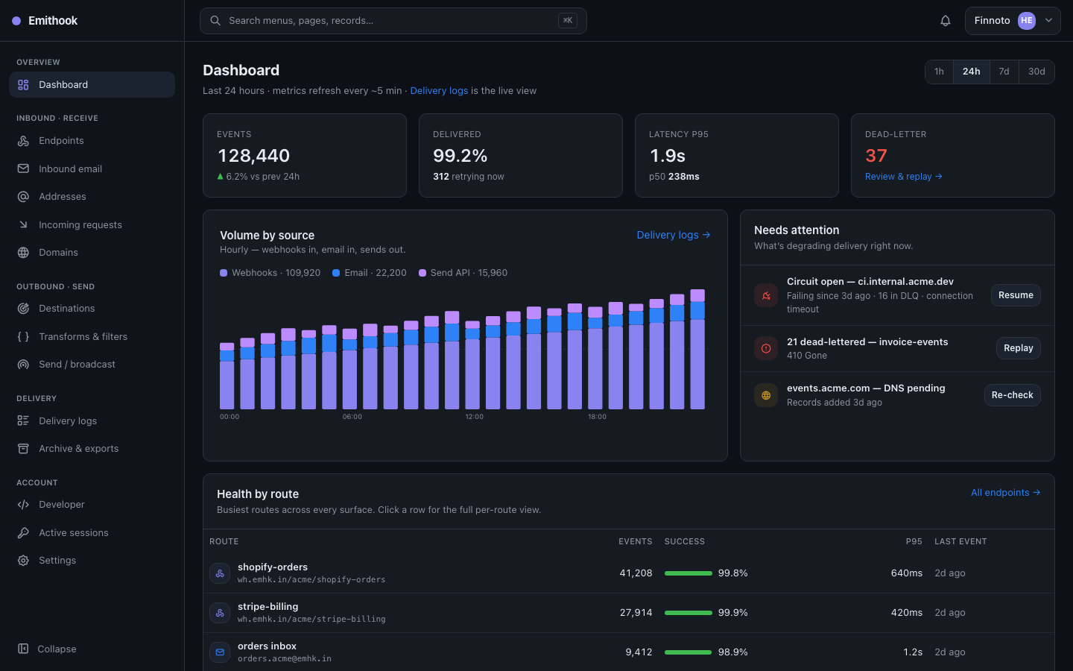
Task: Switch time range to 1h
Action: tap(939, 72)
